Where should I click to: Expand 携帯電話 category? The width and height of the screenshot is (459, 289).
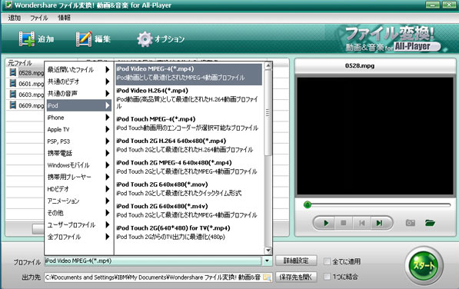click(78, 153)
